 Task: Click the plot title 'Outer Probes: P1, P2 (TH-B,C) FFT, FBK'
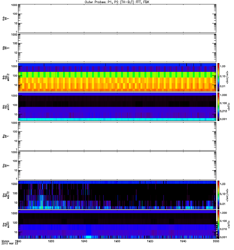pos(117,2)
